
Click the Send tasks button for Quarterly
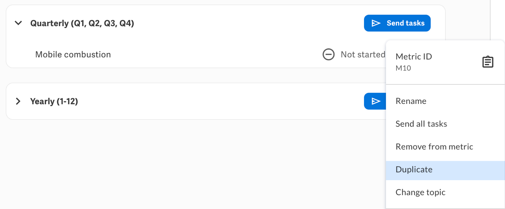point(397,23)
